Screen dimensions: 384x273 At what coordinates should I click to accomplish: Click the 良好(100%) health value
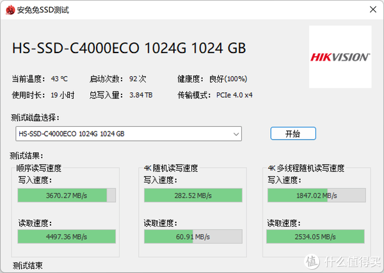pyautogui.click(x=228, y=79)
